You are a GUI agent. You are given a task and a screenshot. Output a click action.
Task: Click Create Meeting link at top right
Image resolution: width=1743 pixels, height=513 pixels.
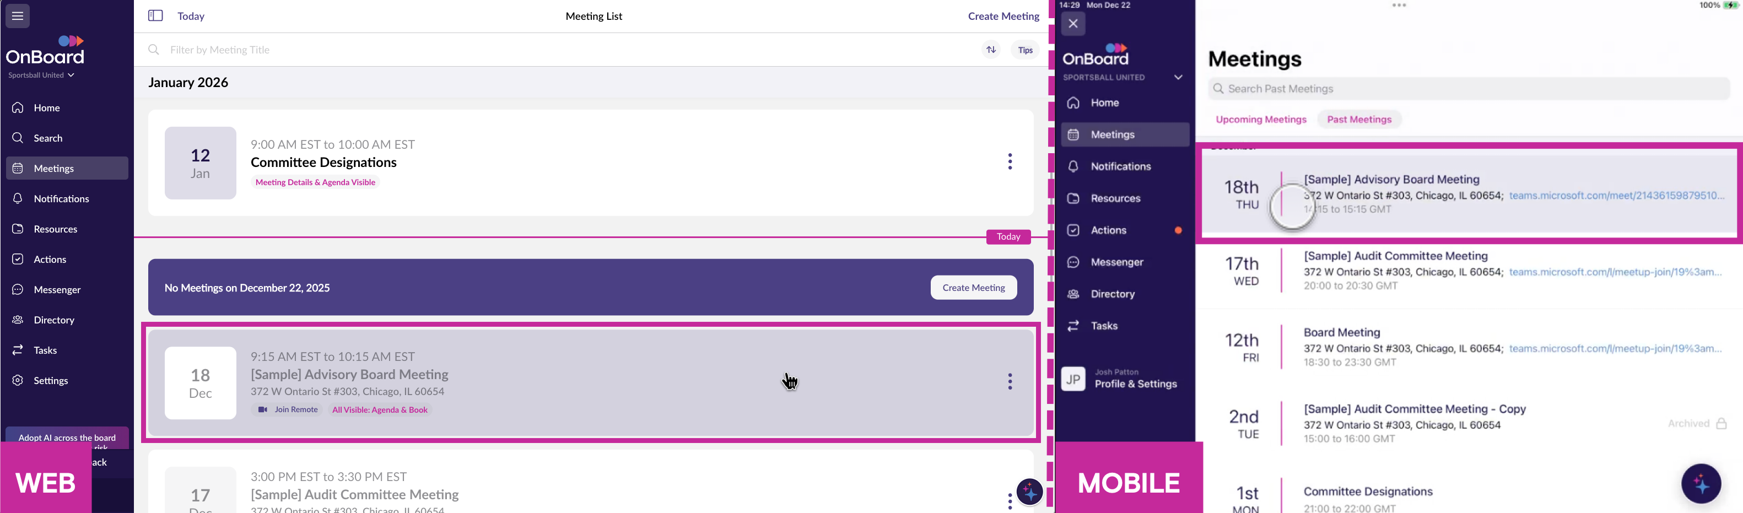click(x=1003, y=16)
